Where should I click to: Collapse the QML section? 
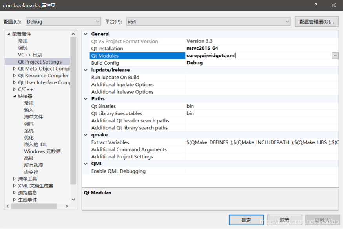[x=86, y=164]
